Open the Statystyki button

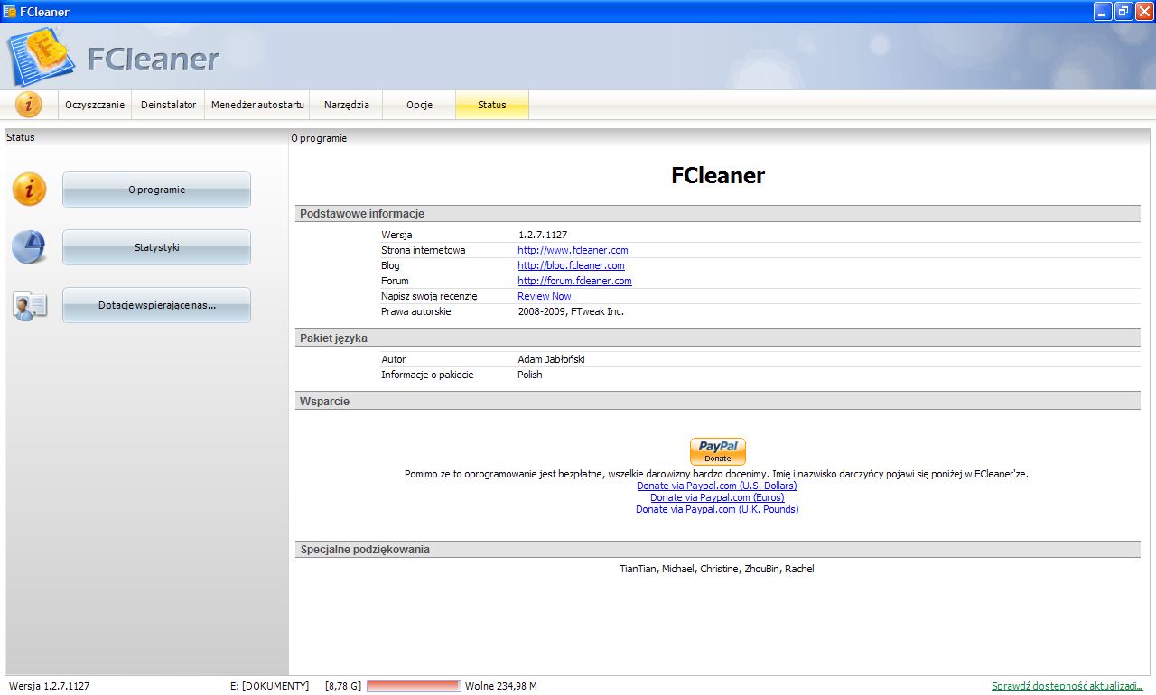[x=156, y=247]
